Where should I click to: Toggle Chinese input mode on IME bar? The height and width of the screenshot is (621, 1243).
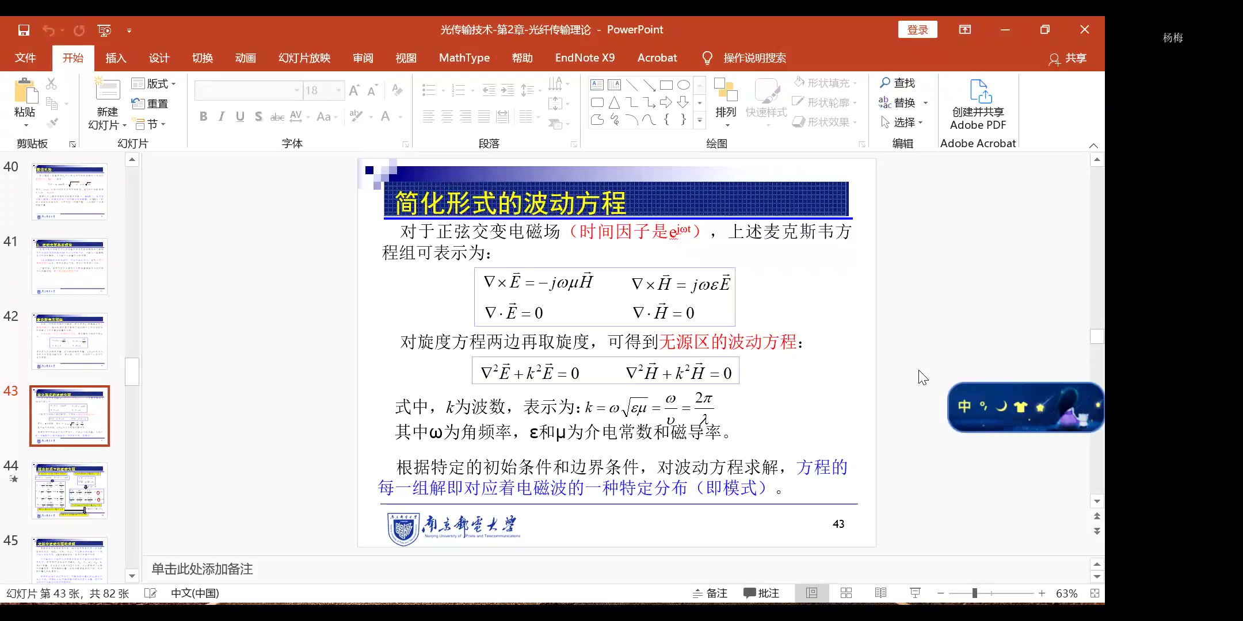964,407
